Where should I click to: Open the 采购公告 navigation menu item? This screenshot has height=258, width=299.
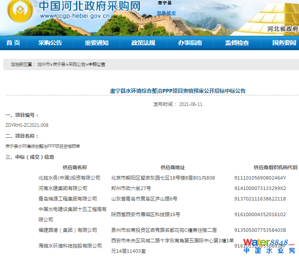50,43
